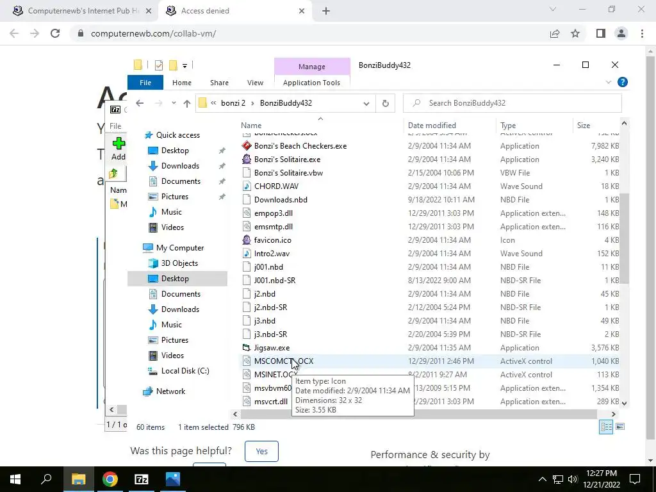
Task: Click the Yes helpful button
Action: pyautogui.click(x=261, y=451)
